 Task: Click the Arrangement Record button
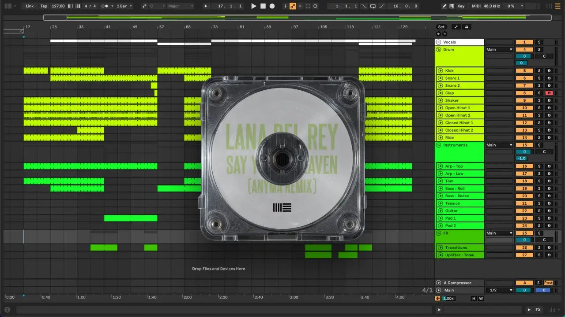272,6
